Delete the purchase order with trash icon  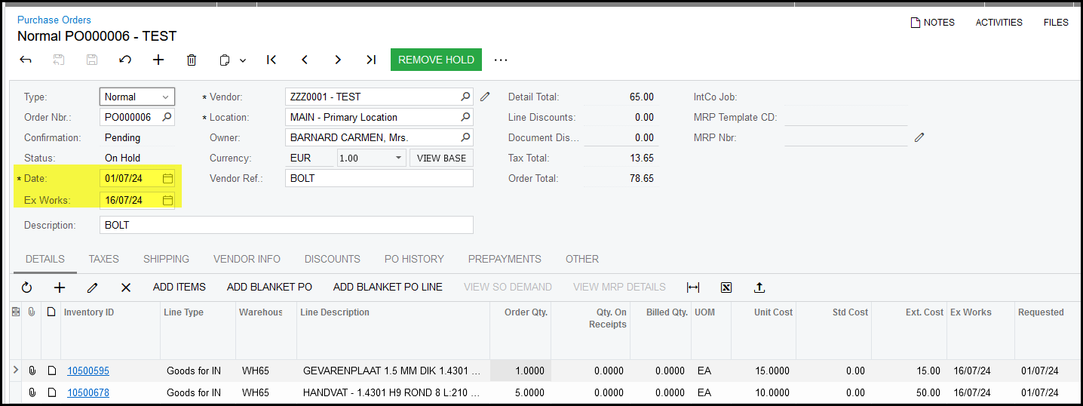point(192,60)
